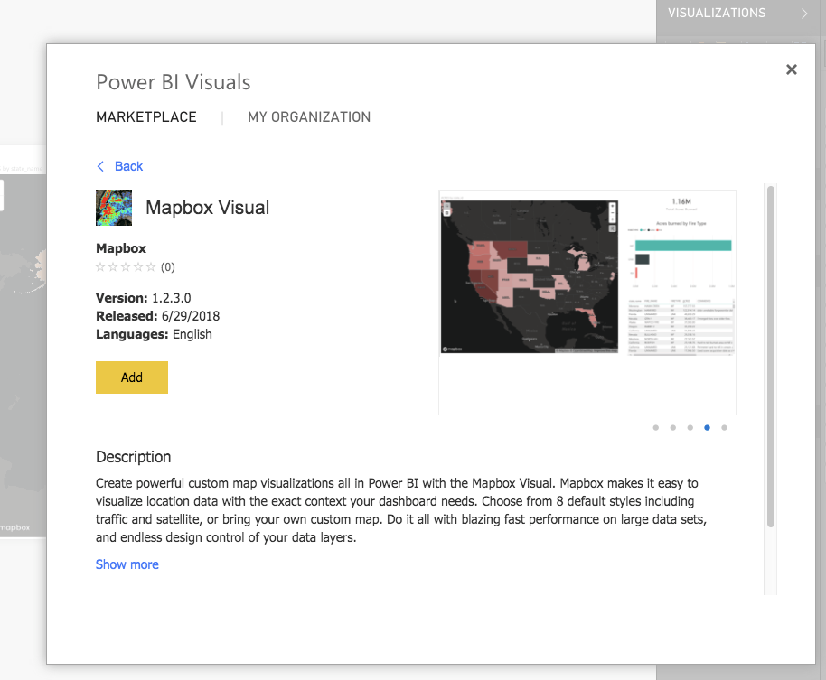Open the screenshot preview thumbnail
The width and height of the screenshot is (826, 680).
tap(587, 303)
